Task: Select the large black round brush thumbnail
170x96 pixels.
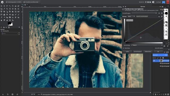Action: point(166,13)
